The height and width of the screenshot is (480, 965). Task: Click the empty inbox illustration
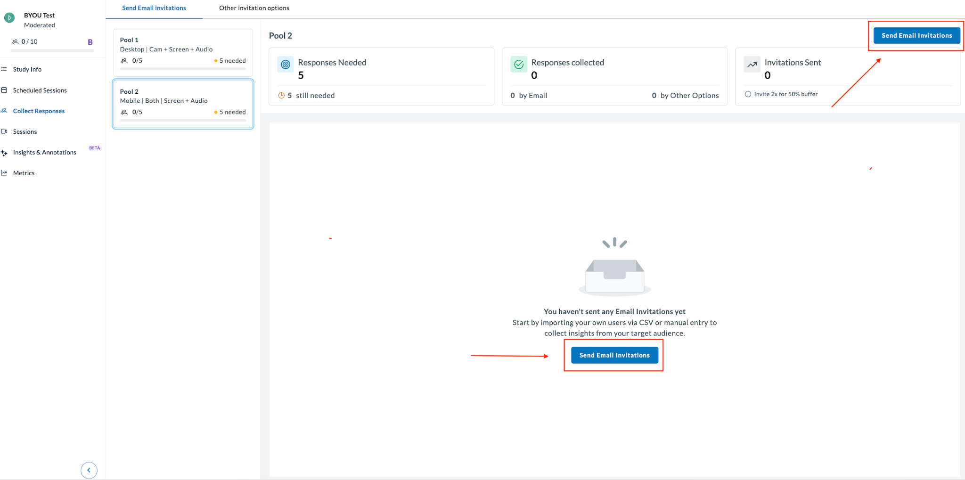[x=614, y=267]
